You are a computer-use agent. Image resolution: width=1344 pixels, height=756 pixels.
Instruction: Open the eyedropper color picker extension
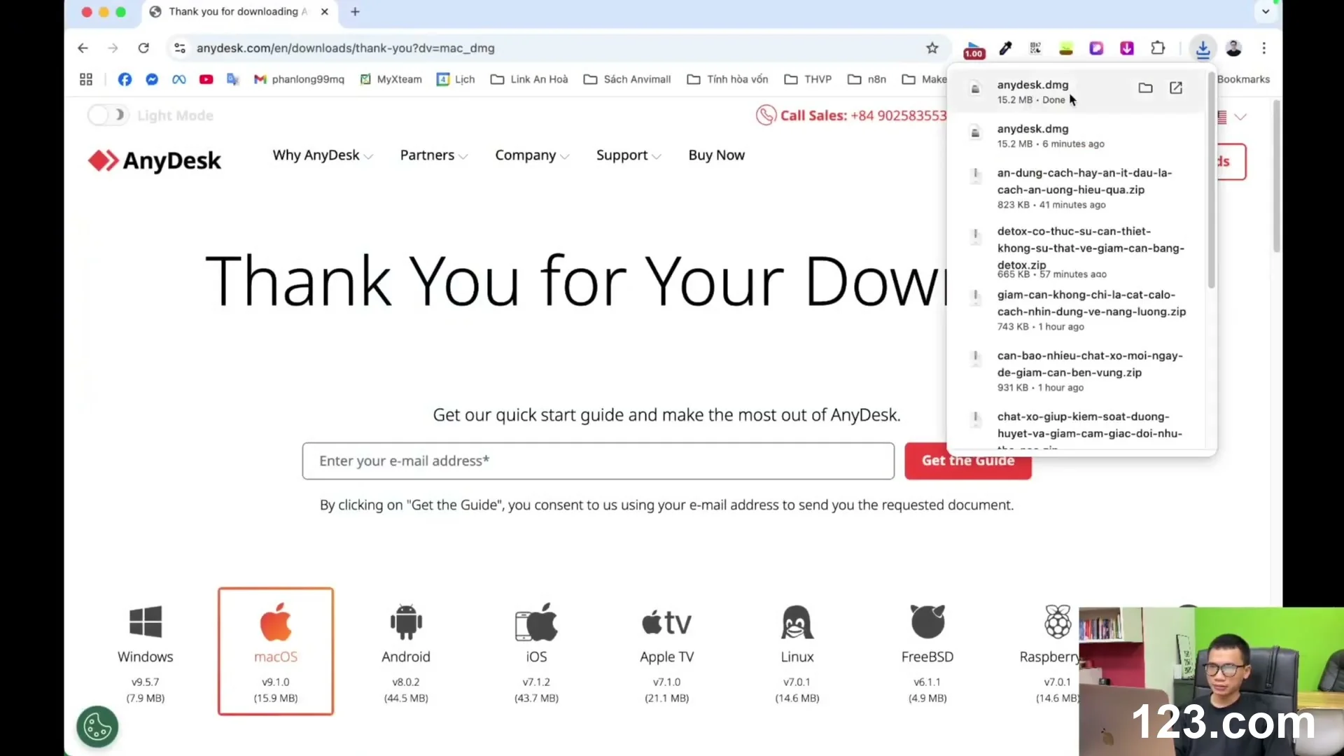pyautogui.click(x=1005, y=48)
